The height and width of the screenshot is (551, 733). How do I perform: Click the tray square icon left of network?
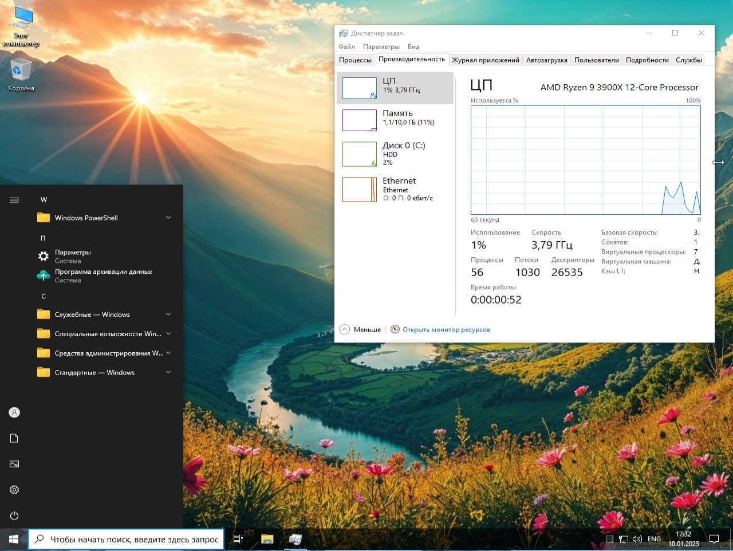point(610,539)
